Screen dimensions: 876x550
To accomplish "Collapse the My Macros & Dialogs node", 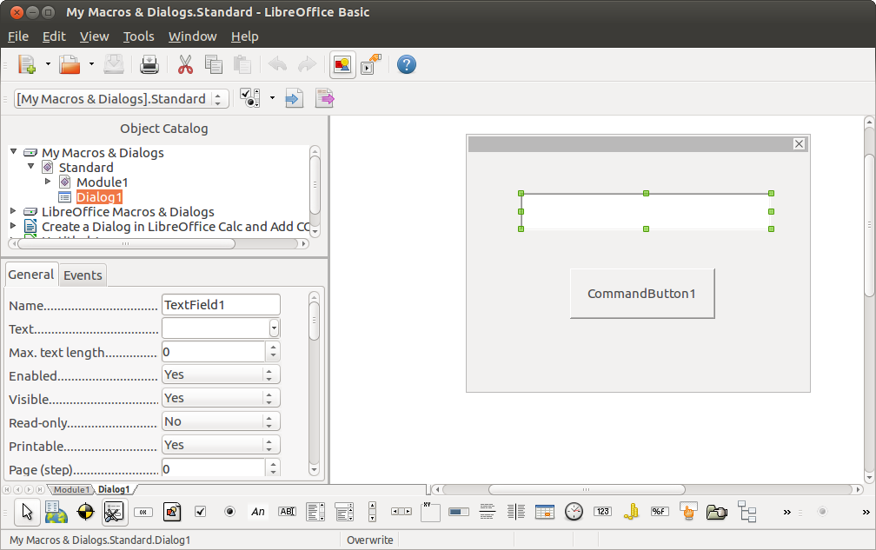I will [x=12, y=152].
